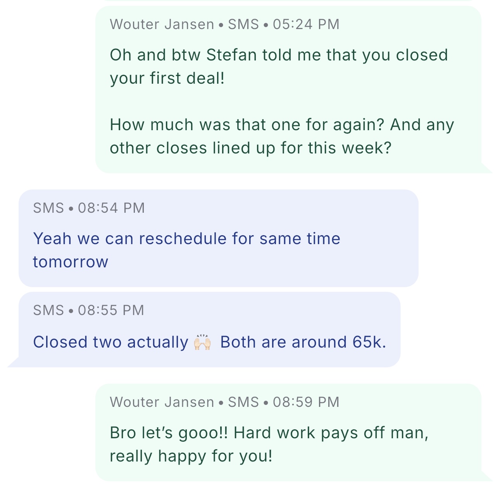Click the "really happy for you!" line

(191, 456)
